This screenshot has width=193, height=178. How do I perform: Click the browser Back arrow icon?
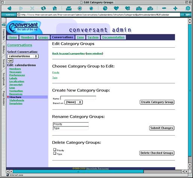tap(10, 8)
